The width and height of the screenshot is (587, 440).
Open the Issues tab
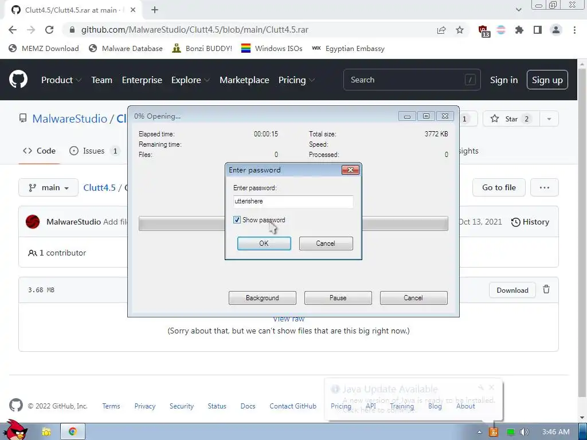click(x=95, y=151)
